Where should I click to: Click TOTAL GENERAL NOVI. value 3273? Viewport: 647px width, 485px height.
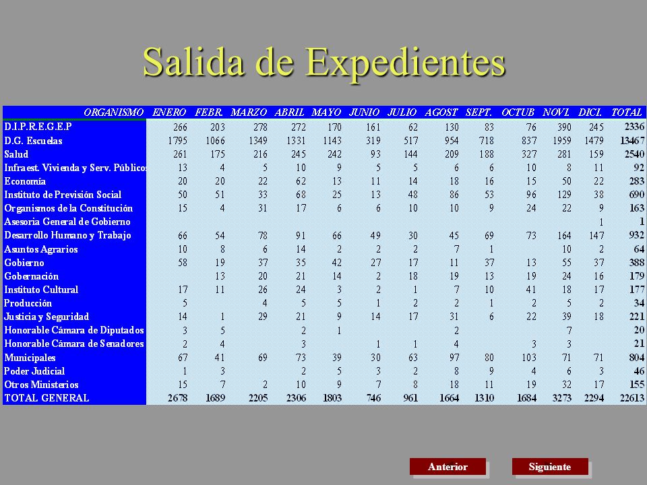tap(562, 398)
